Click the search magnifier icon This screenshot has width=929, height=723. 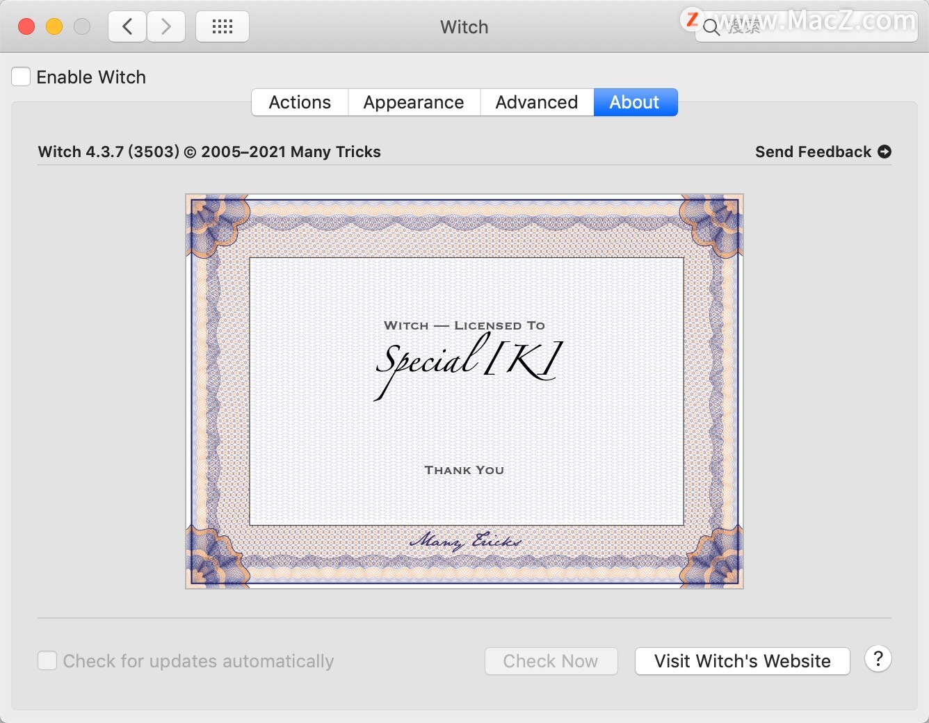(711, 28)
